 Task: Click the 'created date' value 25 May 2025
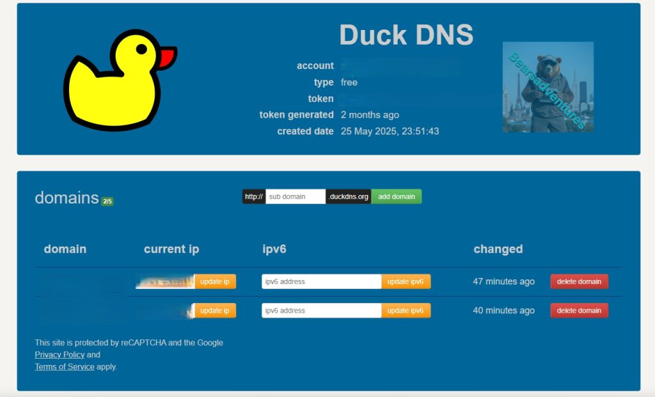pos(390,131)
